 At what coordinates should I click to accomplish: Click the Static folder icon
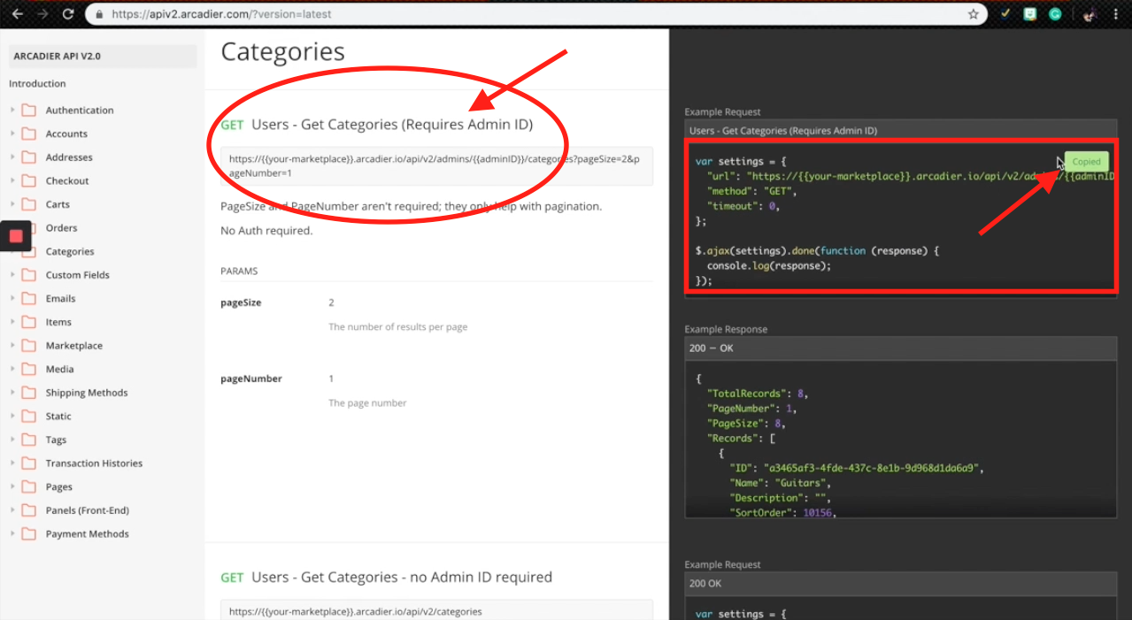29,417
